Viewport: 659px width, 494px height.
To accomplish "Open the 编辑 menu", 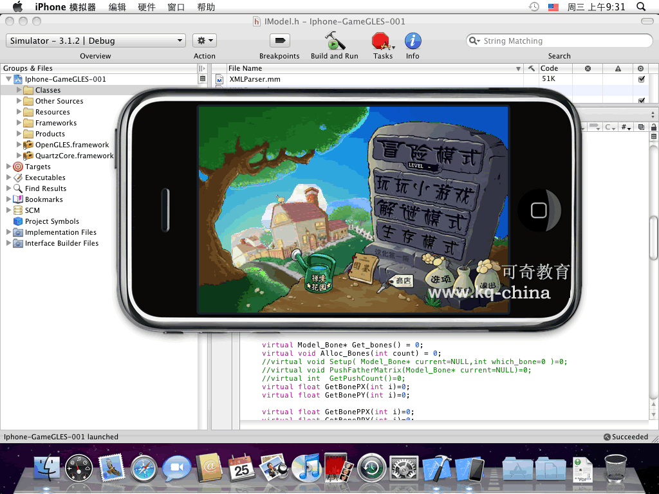I will pyautogui.click(x=117, y=7).
